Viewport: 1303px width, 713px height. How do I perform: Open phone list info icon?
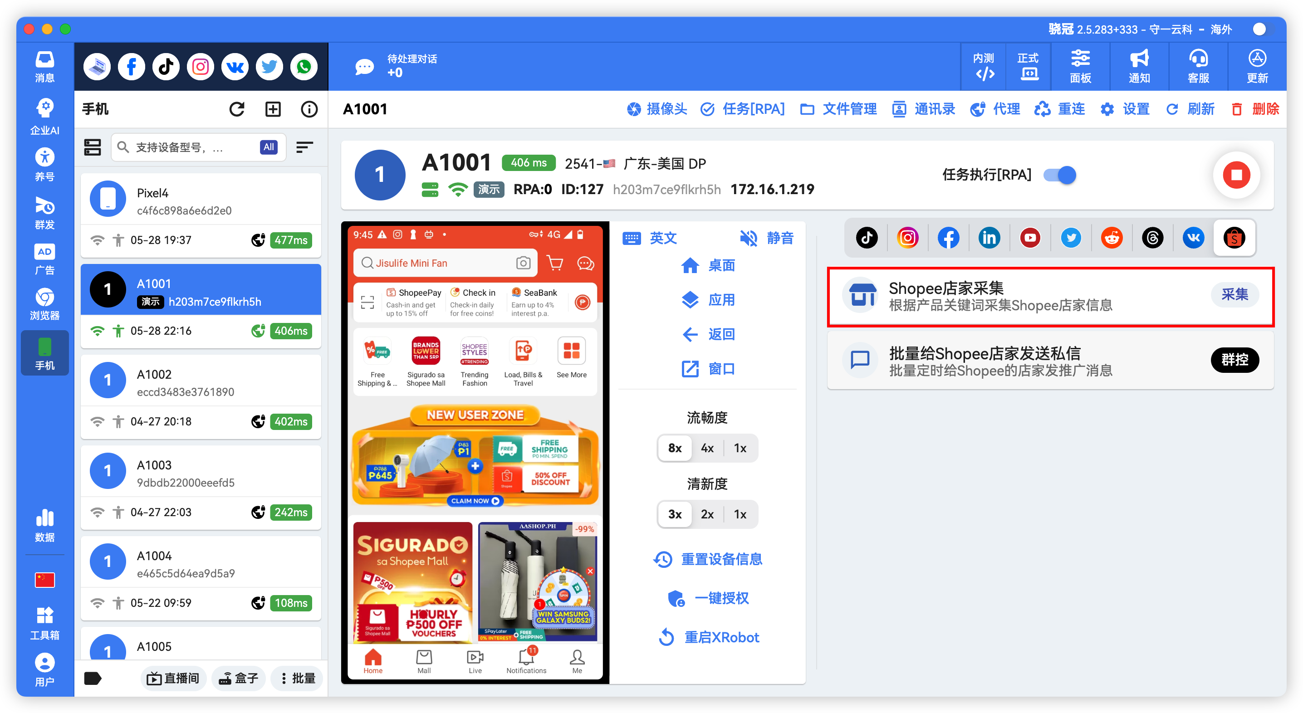[x=309, y=109]
